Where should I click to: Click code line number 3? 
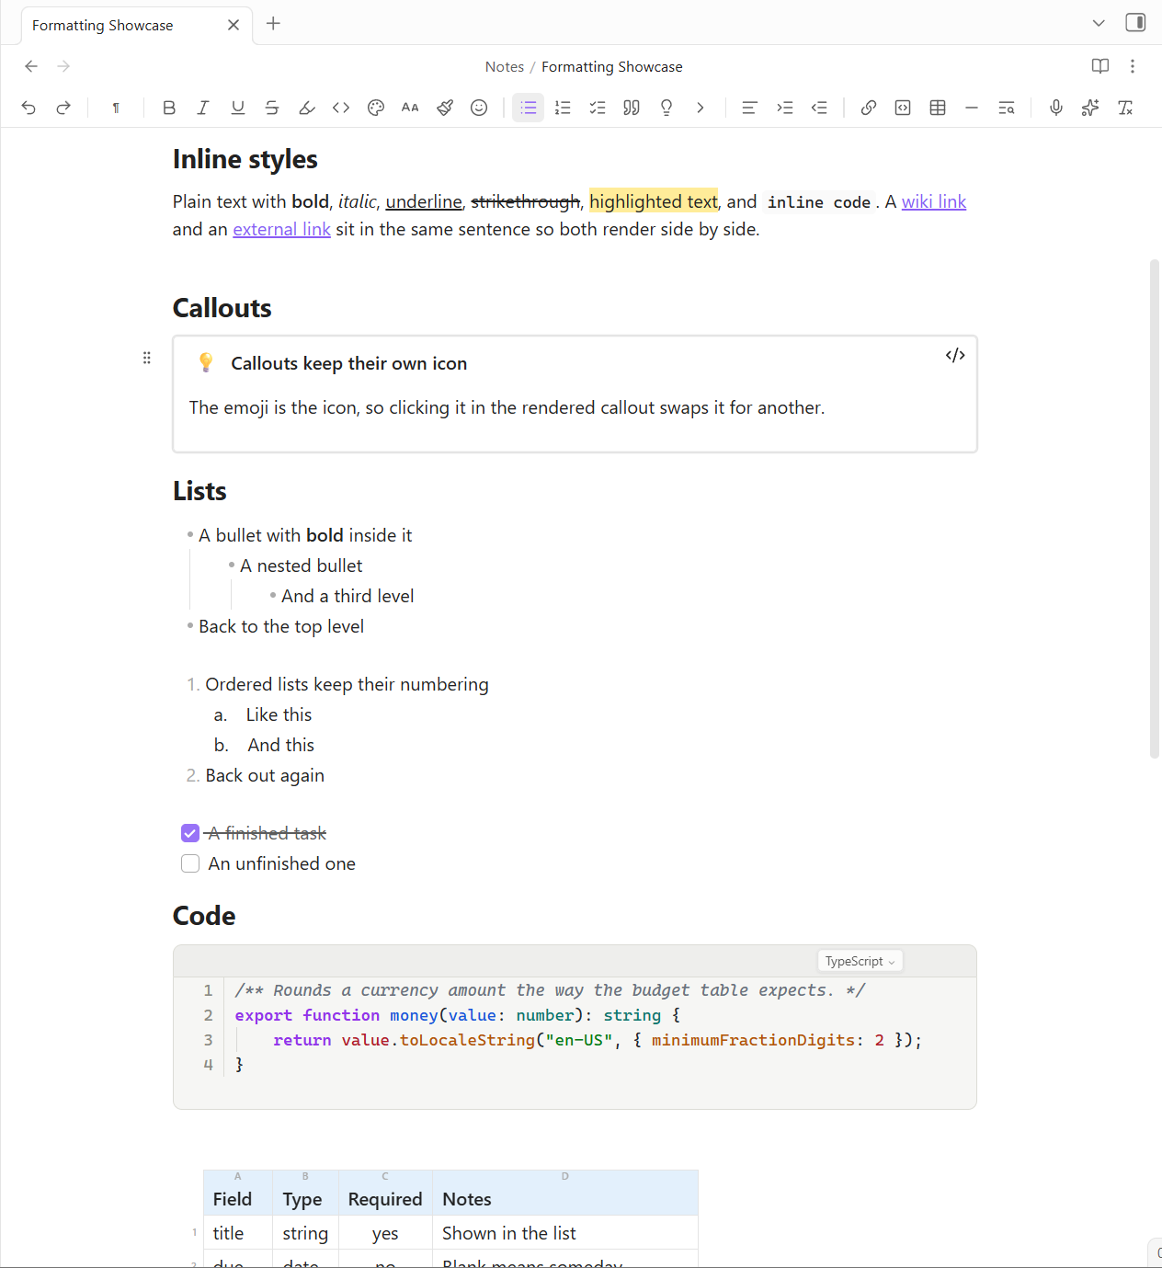tap(208, 1040)
